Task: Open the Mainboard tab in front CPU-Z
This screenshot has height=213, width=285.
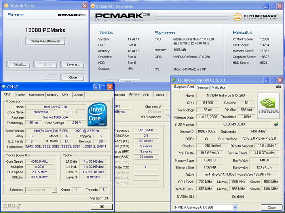Action: (36, 95)
